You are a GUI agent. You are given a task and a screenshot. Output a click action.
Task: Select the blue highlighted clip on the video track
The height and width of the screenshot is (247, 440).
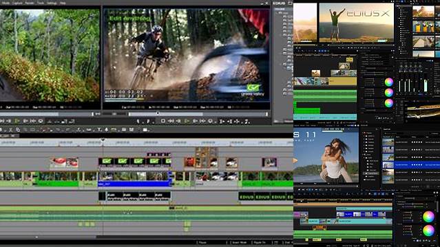135,179
